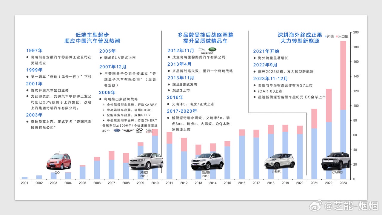
Task: Click the 1999年 timeline heading
Action: 34,70
